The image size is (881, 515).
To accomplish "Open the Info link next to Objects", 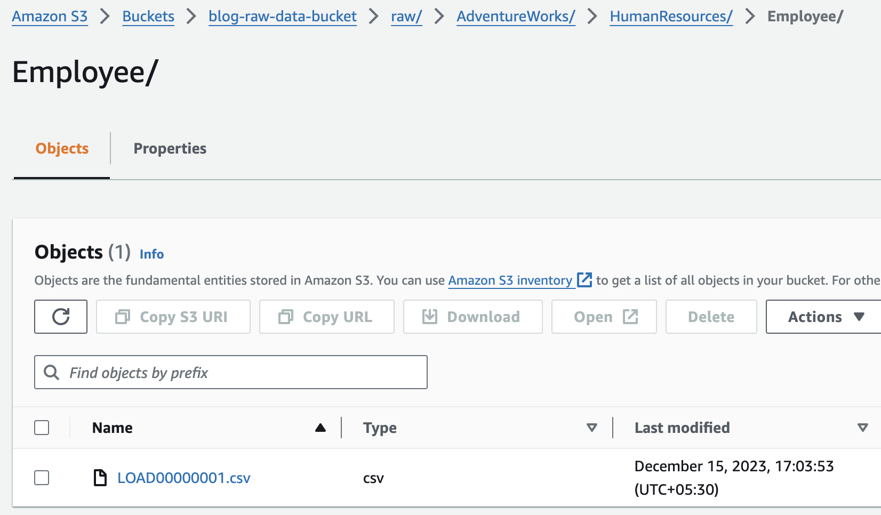I will click(x=151, y=254).
